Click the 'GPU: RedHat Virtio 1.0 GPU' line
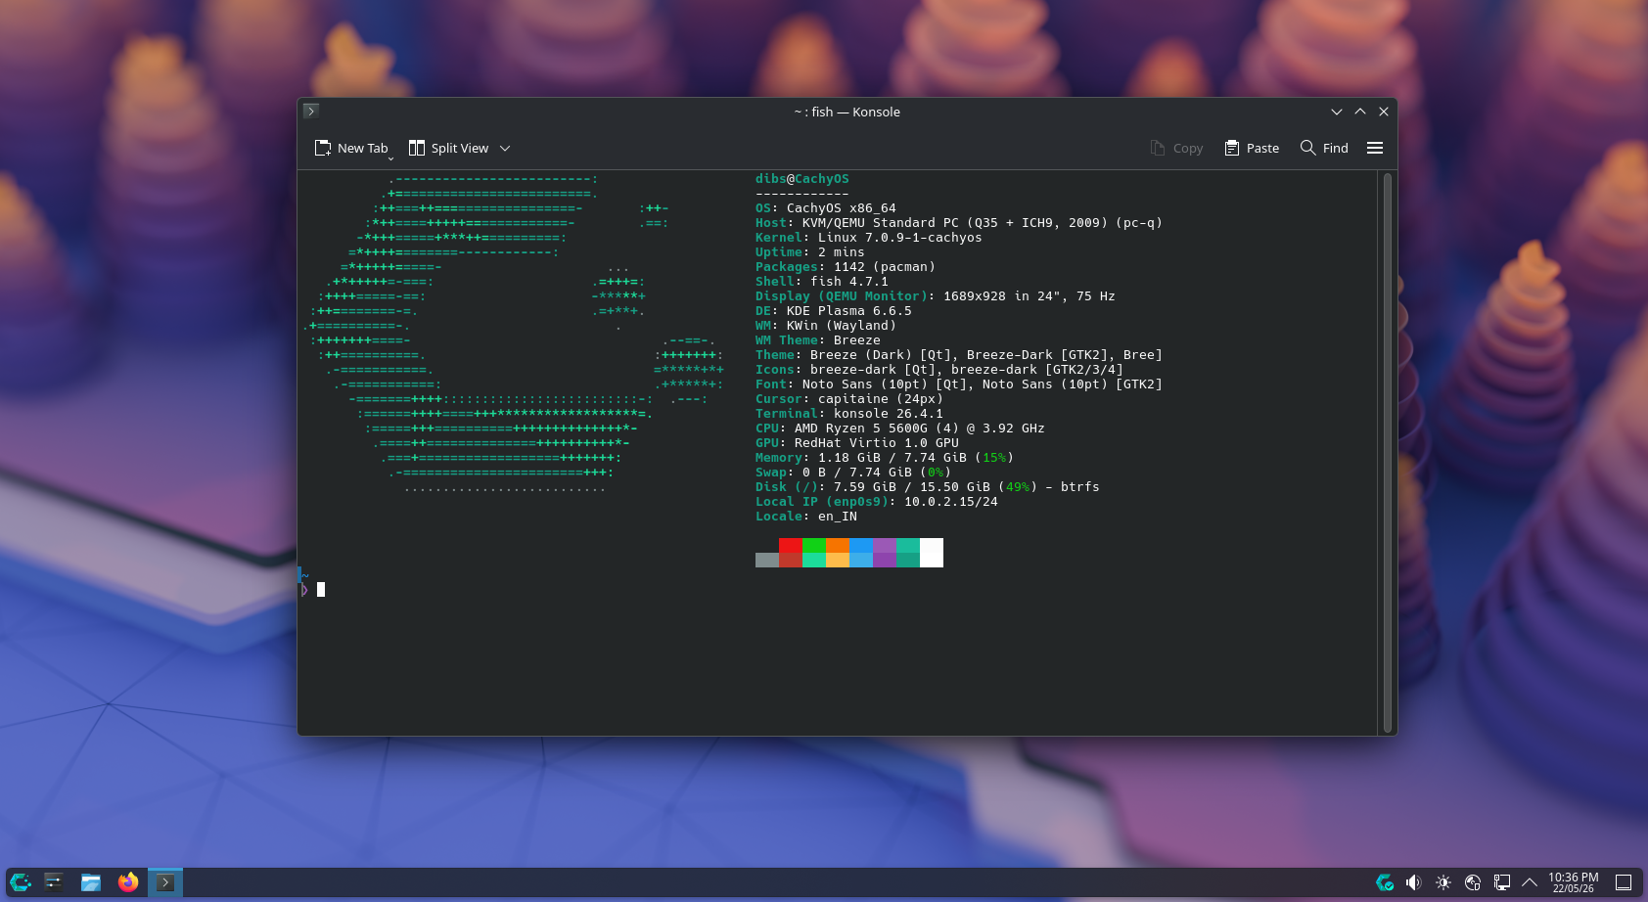This screenshot has height=902, width=1648. (x=857, y=443)
